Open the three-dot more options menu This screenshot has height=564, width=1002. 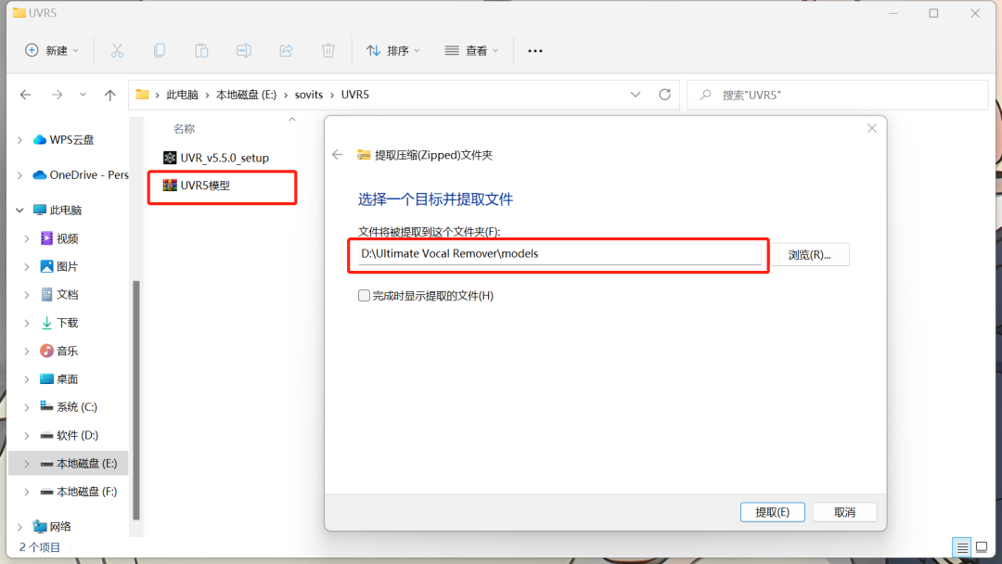(535, 50)
